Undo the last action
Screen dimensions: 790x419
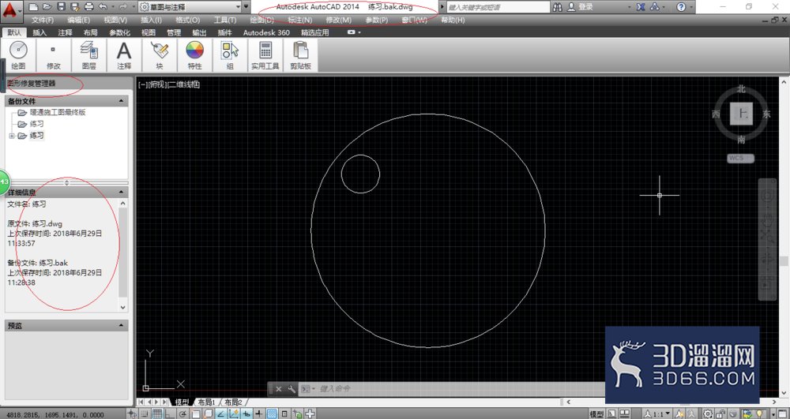point(103,7)
